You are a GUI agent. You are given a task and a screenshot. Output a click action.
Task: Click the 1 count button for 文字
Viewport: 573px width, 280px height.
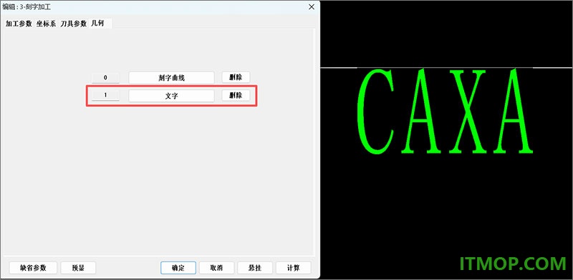[x=105, y=96]
